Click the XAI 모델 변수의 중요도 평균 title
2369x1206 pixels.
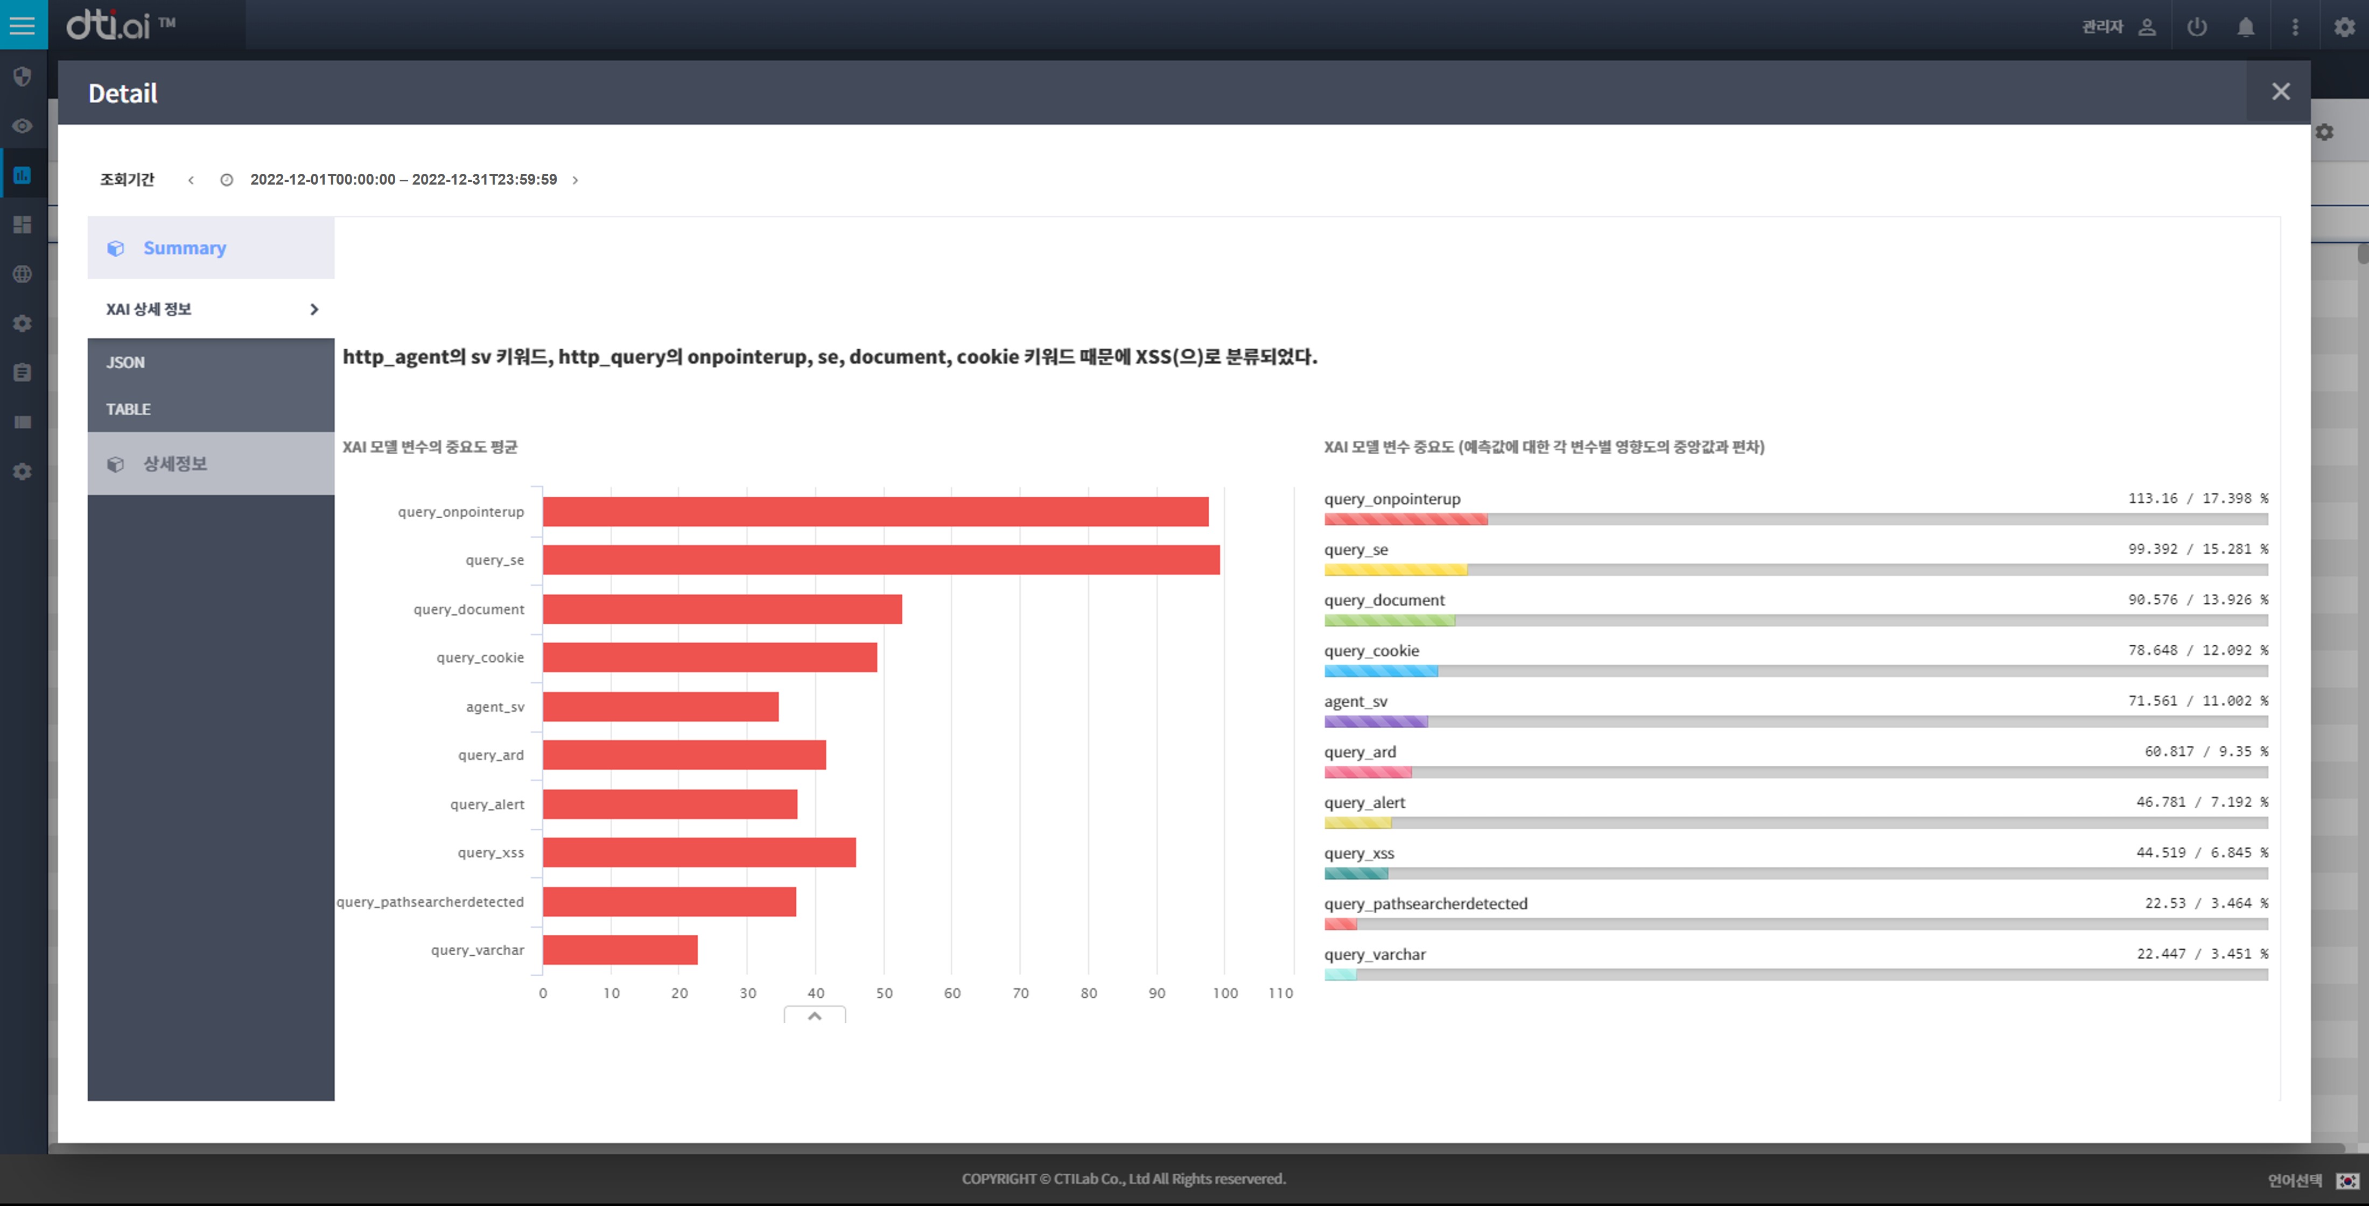coord(430,447)
